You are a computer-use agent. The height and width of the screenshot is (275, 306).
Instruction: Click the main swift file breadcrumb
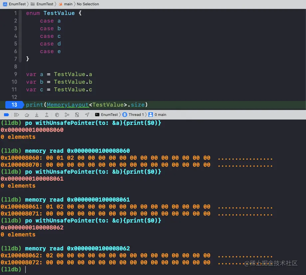pyautogui.click(x=66, y=4)
